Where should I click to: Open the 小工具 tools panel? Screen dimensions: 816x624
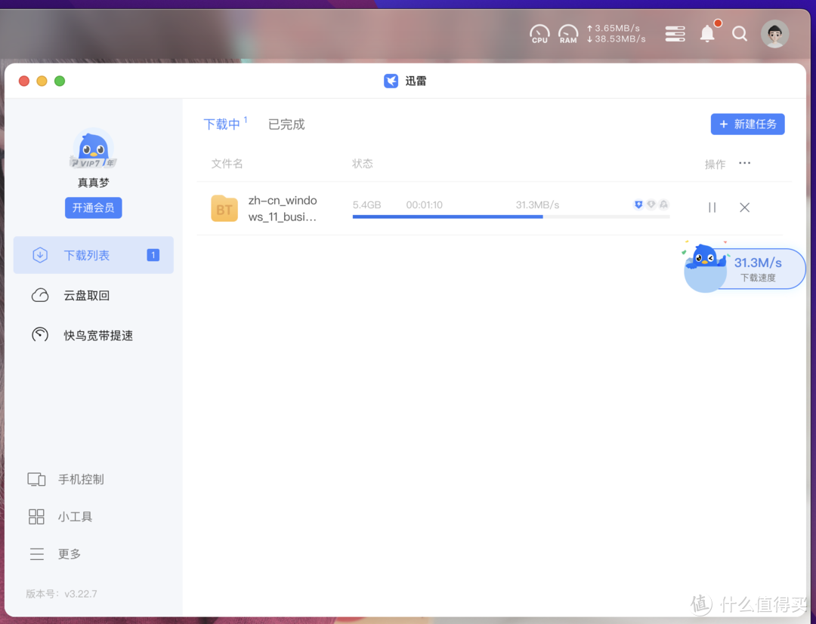click(x=75, y=517)
